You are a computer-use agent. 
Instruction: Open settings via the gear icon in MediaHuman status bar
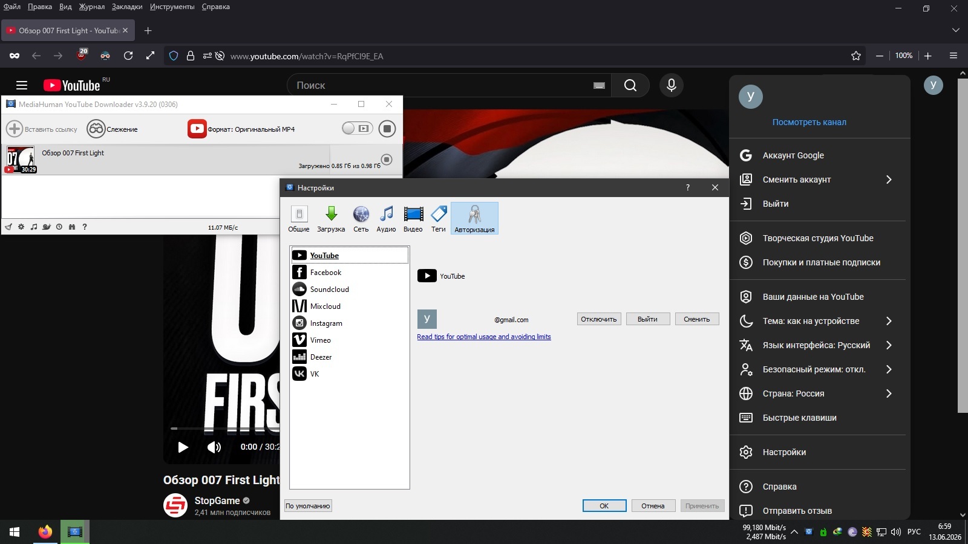click(21, 227)
